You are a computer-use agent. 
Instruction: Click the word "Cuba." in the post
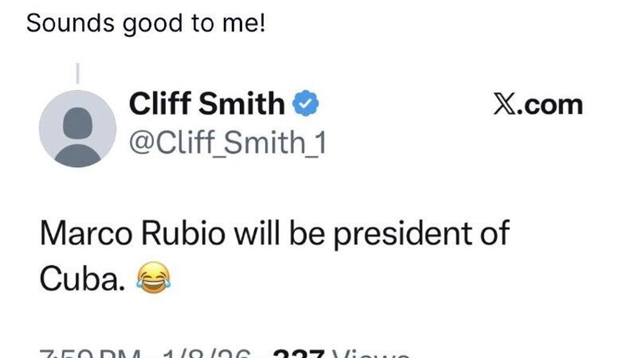(x=82, y=278)
